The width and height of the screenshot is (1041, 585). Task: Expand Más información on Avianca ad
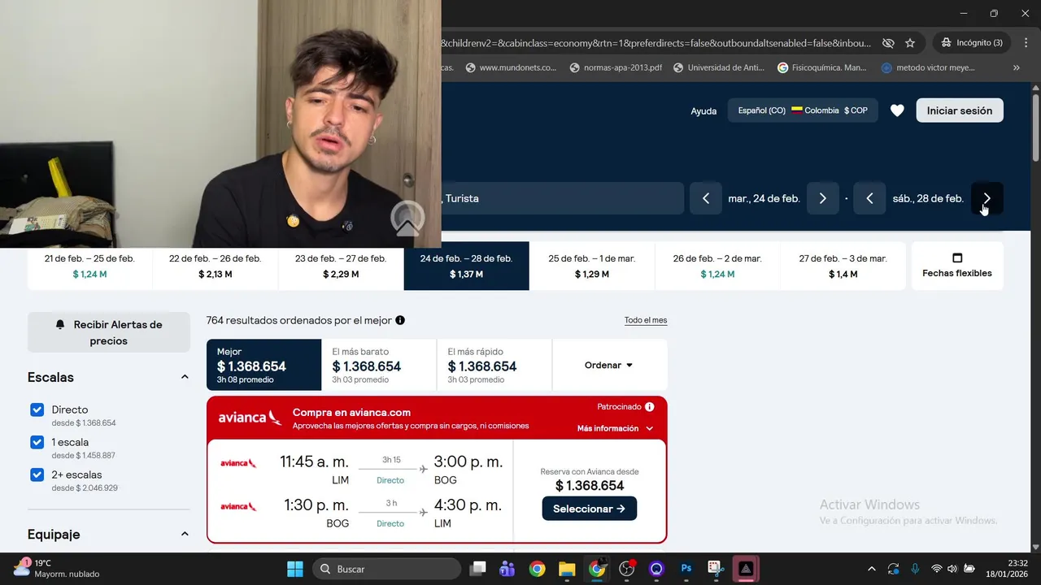coord(615,428)
